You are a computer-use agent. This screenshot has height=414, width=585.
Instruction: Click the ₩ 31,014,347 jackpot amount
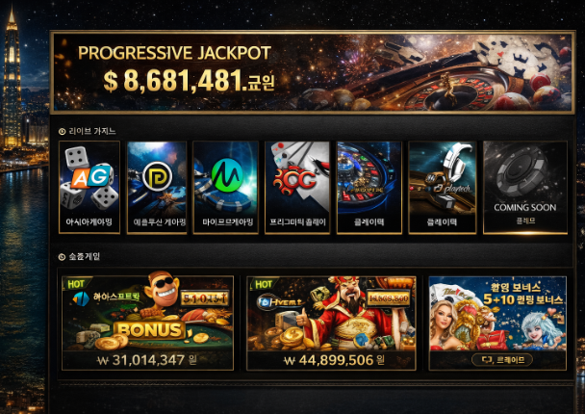click(147, 360)
